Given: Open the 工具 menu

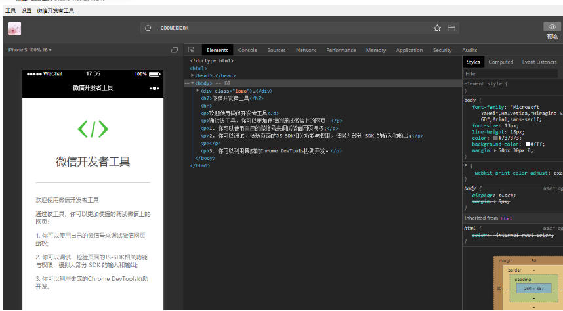Looking at the screenshot, I should 10,10.
